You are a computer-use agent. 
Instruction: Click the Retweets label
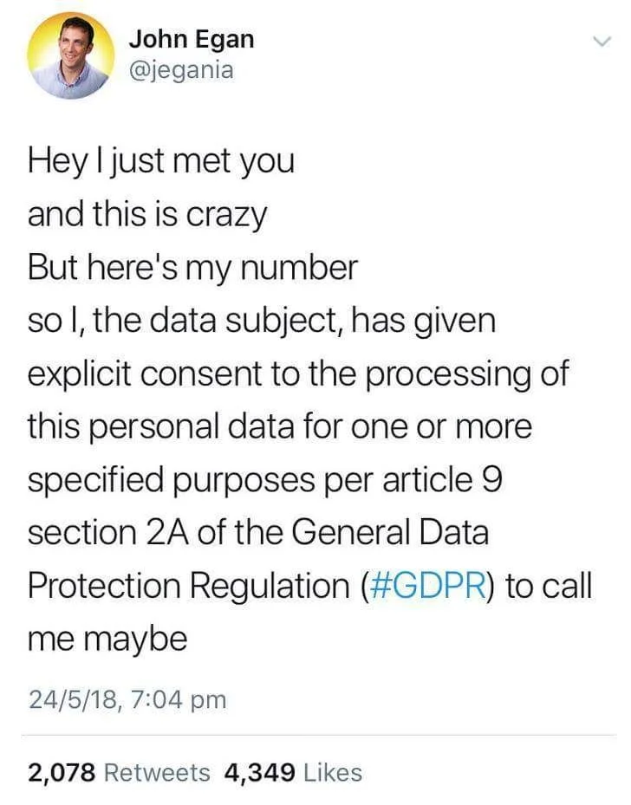(x=156, y=771)
